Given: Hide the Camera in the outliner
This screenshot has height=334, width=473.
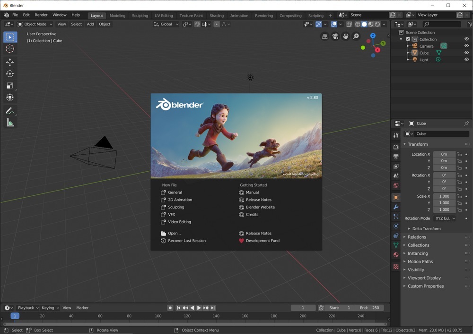Looking at the screenshot, I should (x=466, y=46).
